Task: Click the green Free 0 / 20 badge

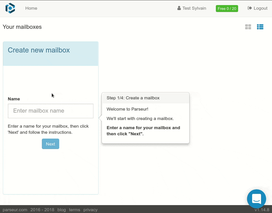Action: [x=227, y=8]
